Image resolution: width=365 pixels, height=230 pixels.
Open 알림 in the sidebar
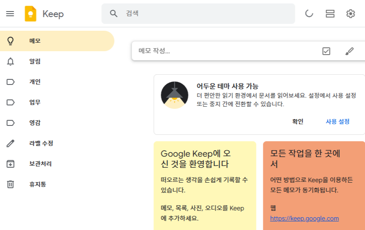point(57,61)
